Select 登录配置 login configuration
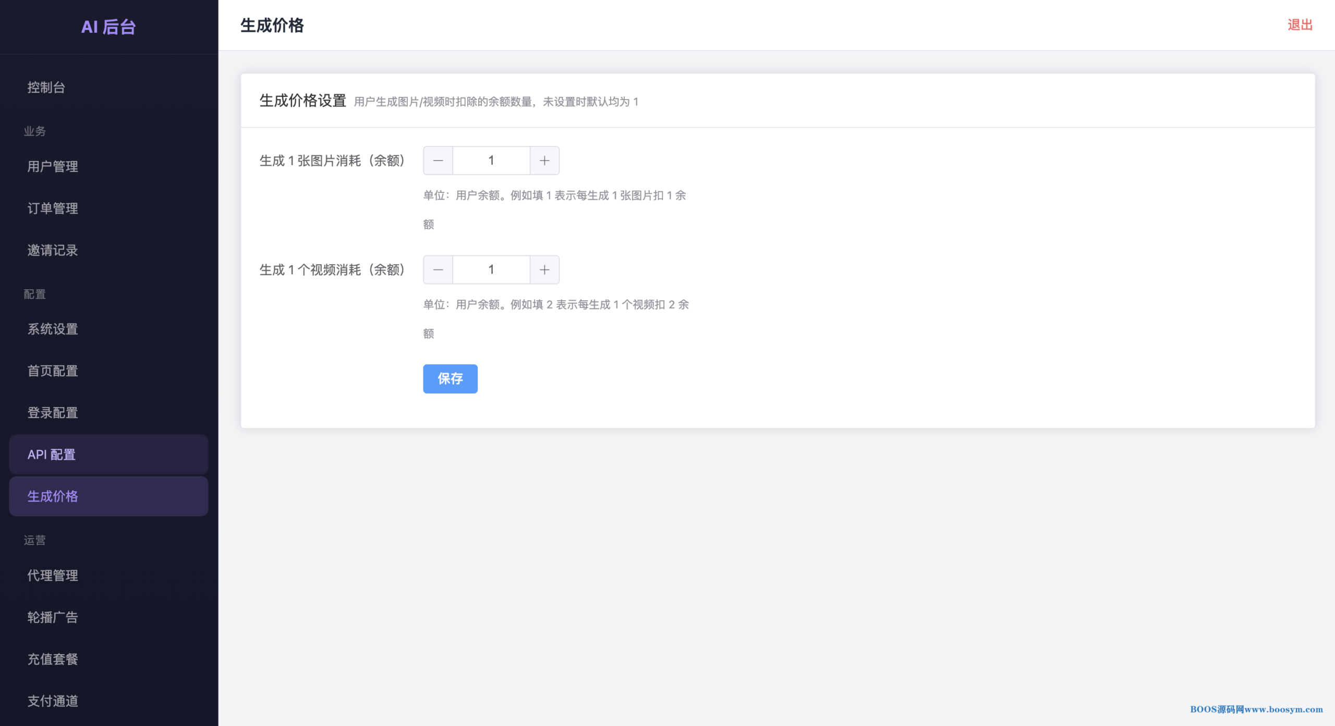1335x726 pixels. (53, 412)
